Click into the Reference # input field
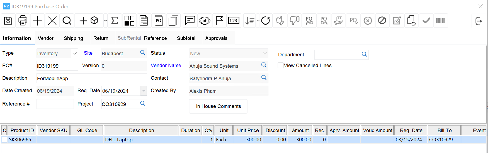Screen dimensions: 488x153 click(55, 104)
